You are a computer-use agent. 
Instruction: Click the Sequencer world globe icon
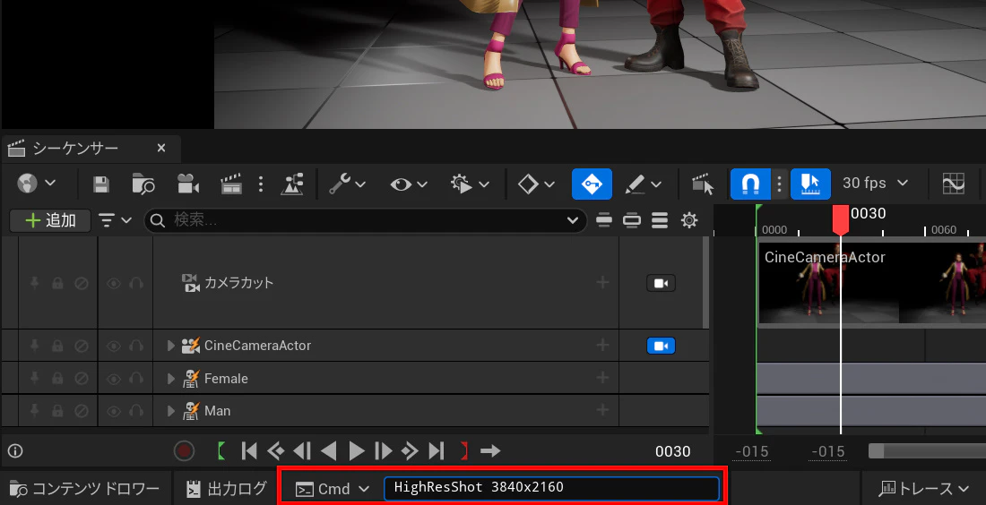point(27,184)
